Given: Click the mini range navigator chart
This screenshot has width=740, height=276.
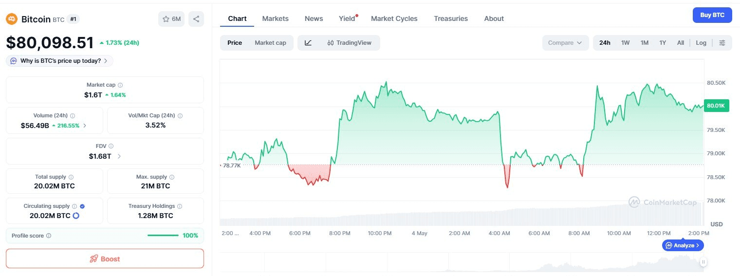Looking at the screenshot, I should [x=462, y=262].
